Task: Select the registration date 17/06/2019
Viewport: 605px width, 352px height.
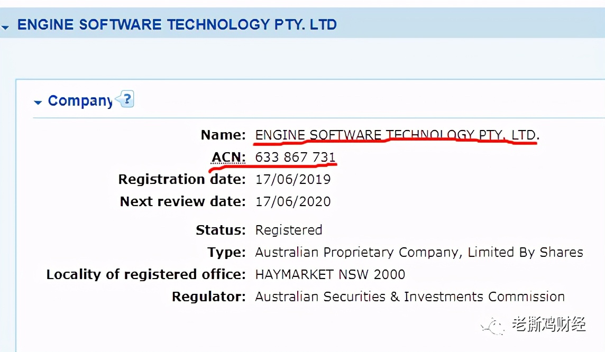Action: [x=293, y=179]
